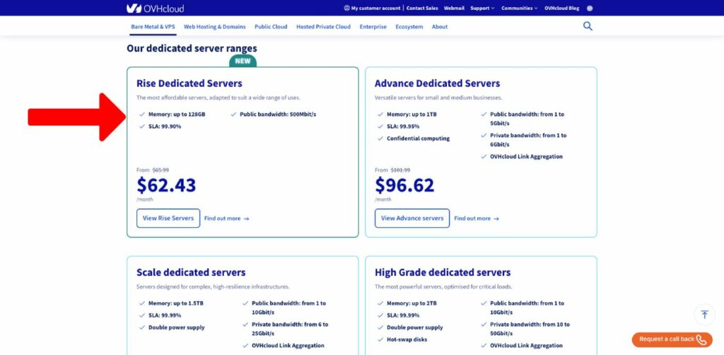Open Hosted Private Cloud menu

coord(323,27)
